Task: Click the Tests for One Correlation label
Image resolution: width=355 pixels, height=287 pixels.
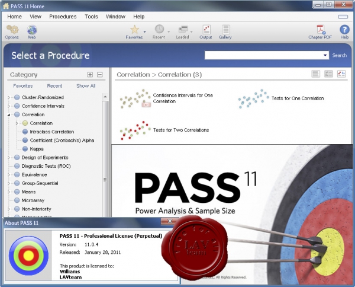Action: coord(298,98)
